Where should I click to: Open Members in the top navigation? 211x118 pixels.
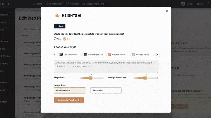[x=72, y=4]
